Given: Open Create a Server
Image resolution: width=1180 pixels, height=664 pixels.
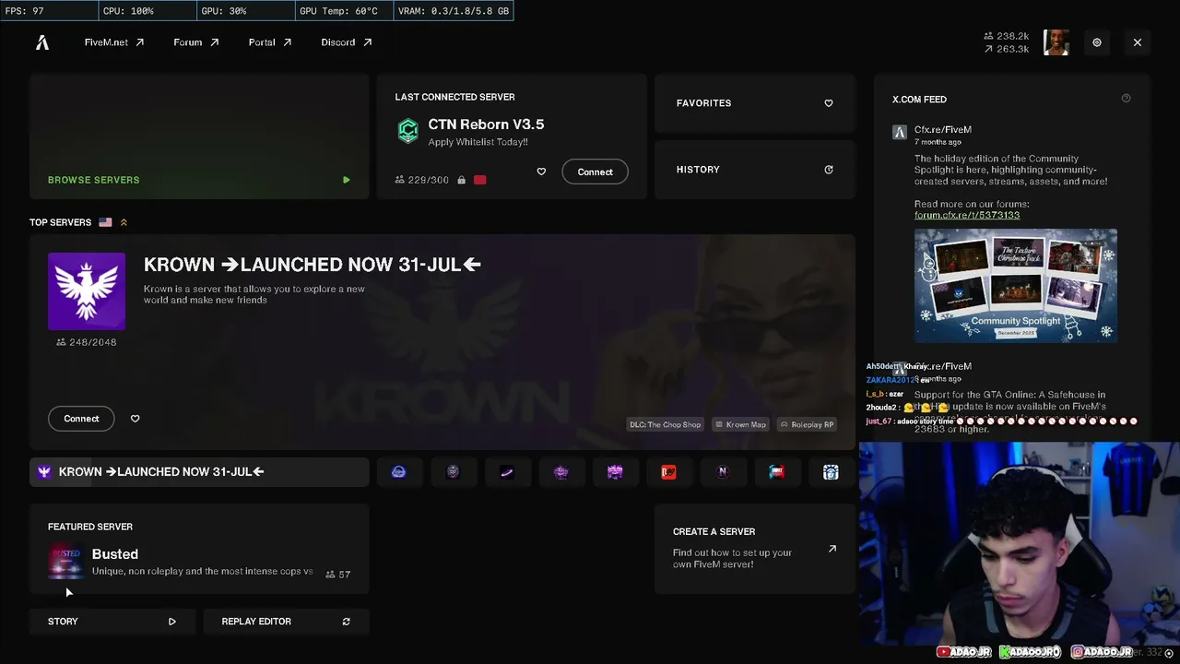Looking at the screenshot, I should tap(755, 549).
